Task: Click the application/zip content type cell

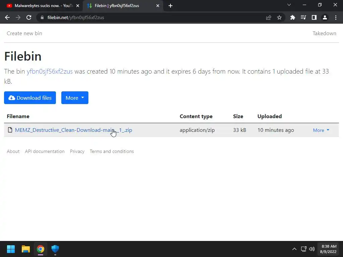Action: point(197,130)
